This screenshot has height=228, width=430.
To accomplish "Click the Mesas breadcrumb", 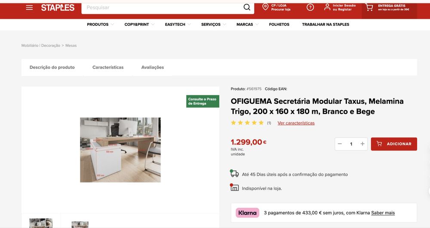I will click(71, 45).
